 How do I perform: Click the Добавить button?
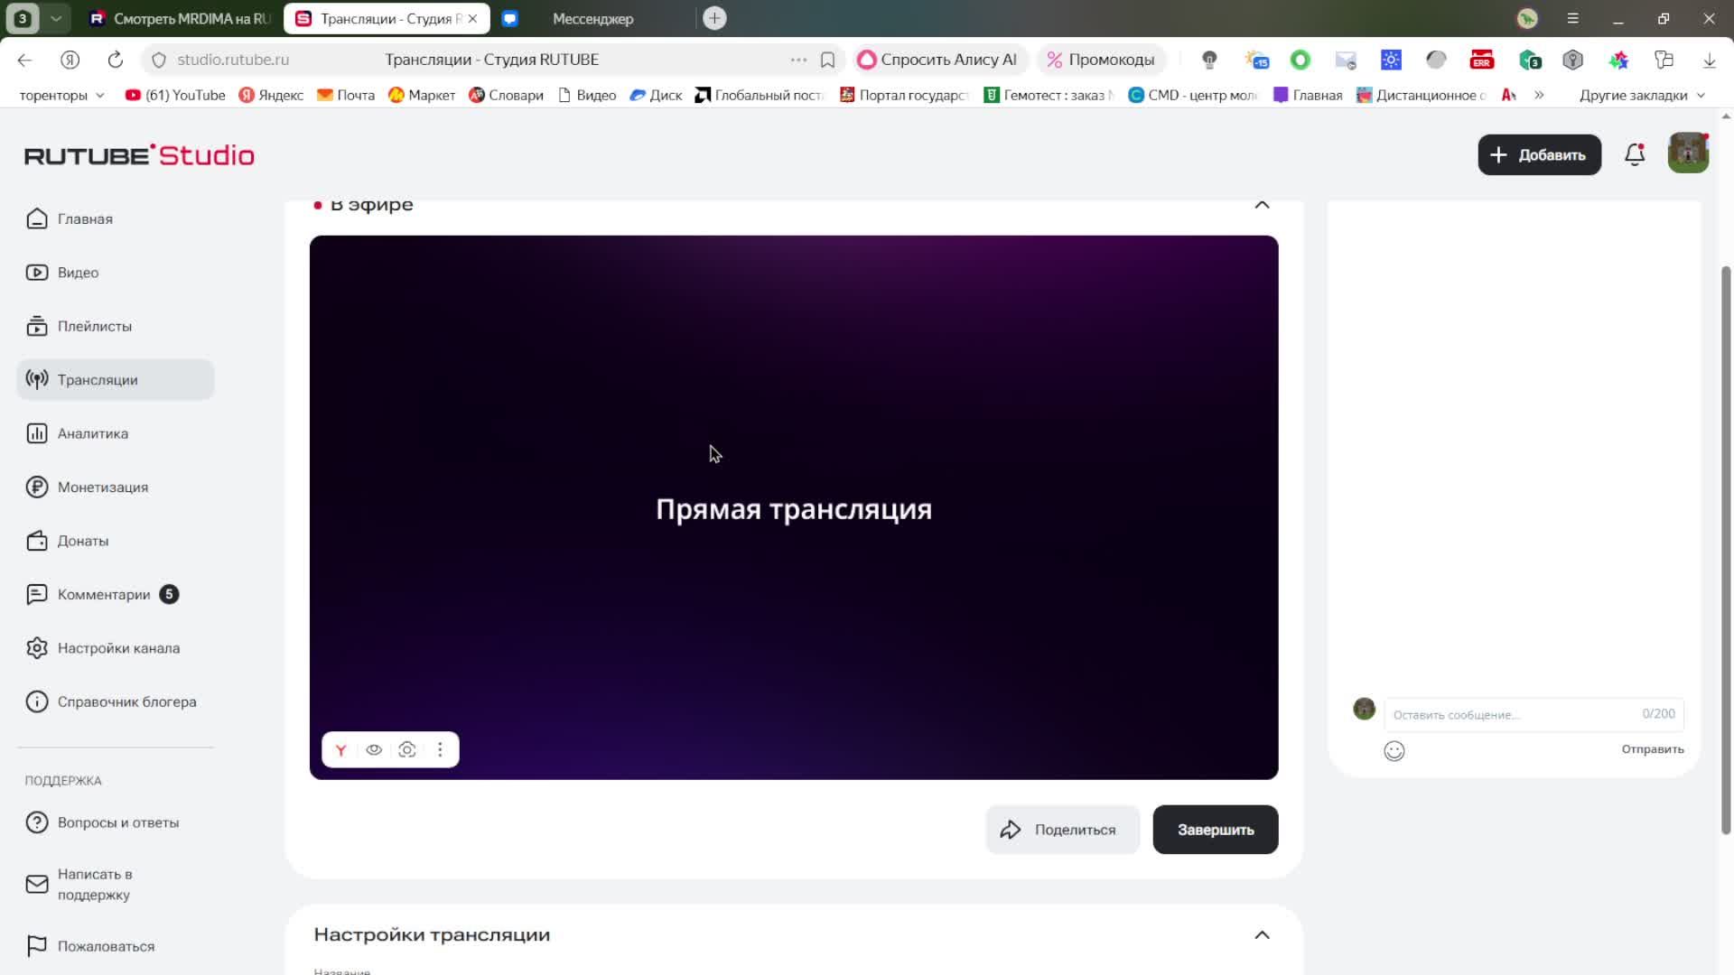point(1539,154)
